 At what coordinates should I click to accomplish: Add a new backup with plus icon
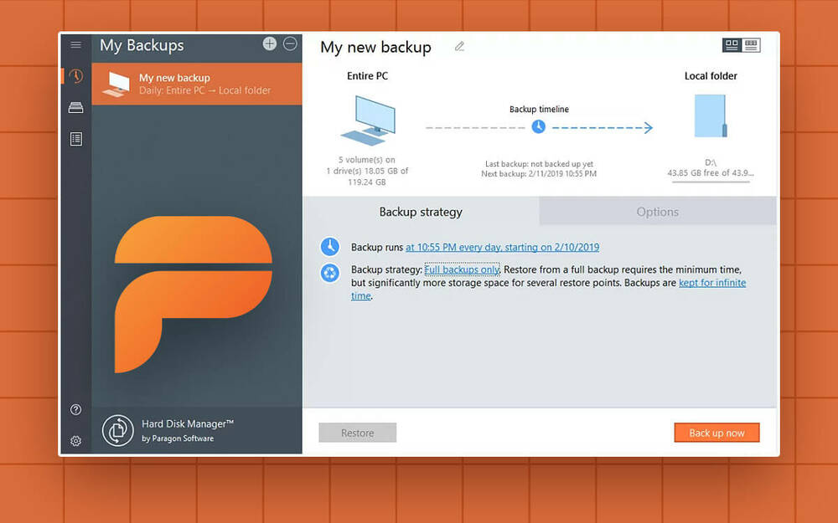click(269, 44)
